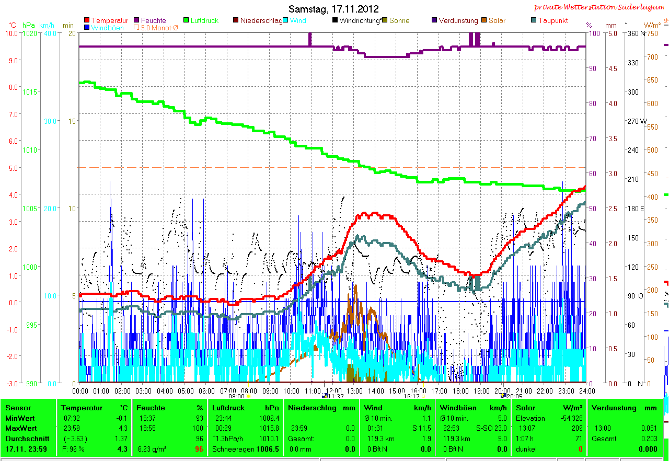Click the private Wetterstation Süderlügum text
Viewport: 669px width, 461px height.
[600, 7]
